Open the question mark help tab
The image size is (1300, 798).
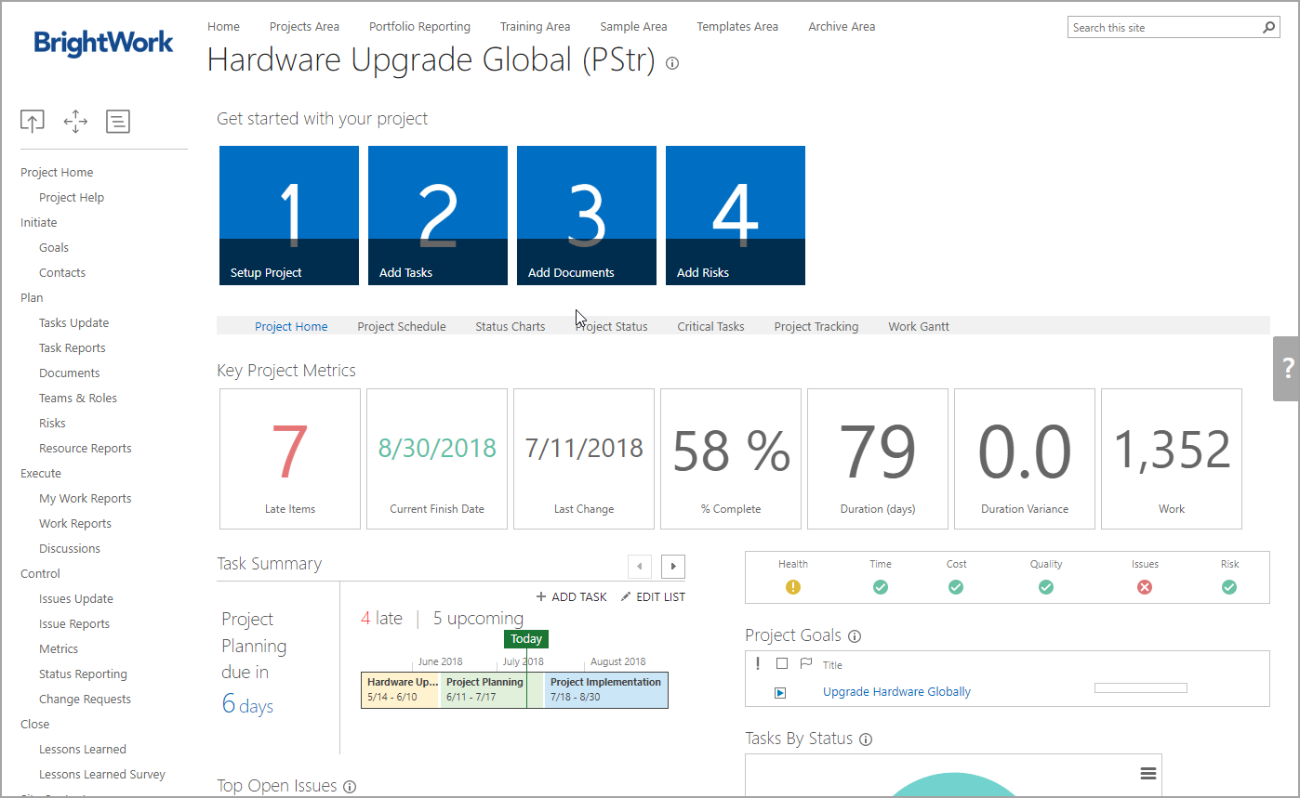(x=1287, y=368)
